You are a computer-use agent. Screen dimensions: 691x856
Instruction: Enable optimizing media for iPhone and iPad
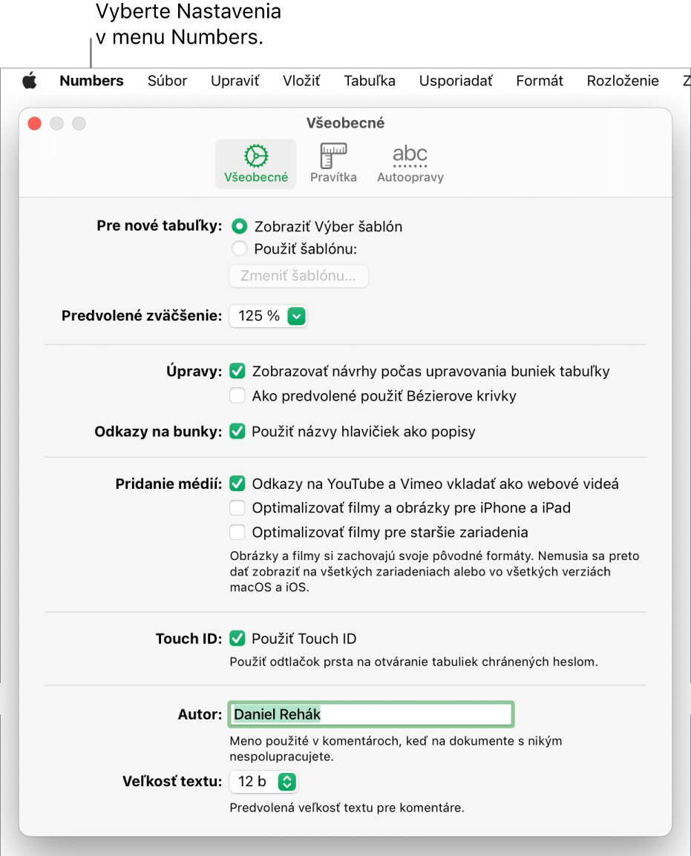point(238,508)
